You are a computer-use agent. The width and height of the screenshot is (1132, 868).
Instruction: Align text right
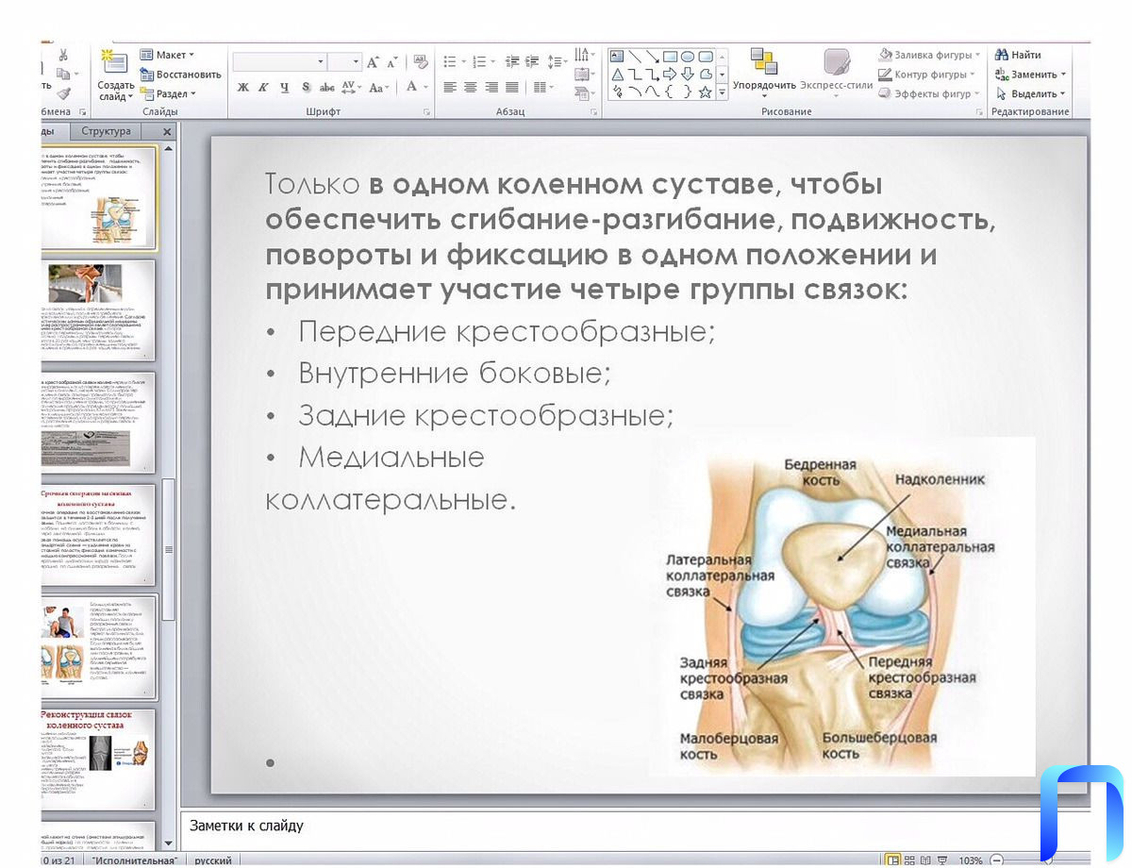click(x=491, y=87)
